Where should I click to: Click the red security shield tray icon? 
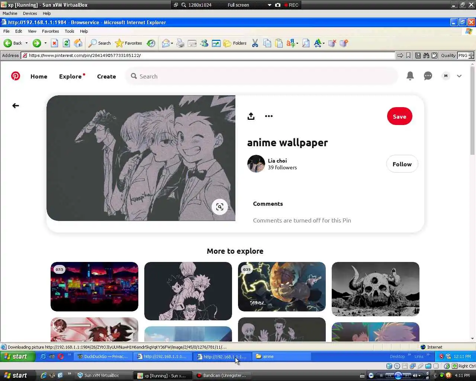441,356
